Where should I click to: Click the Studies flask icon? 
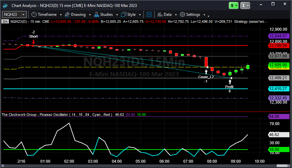[x=97, y=15]
